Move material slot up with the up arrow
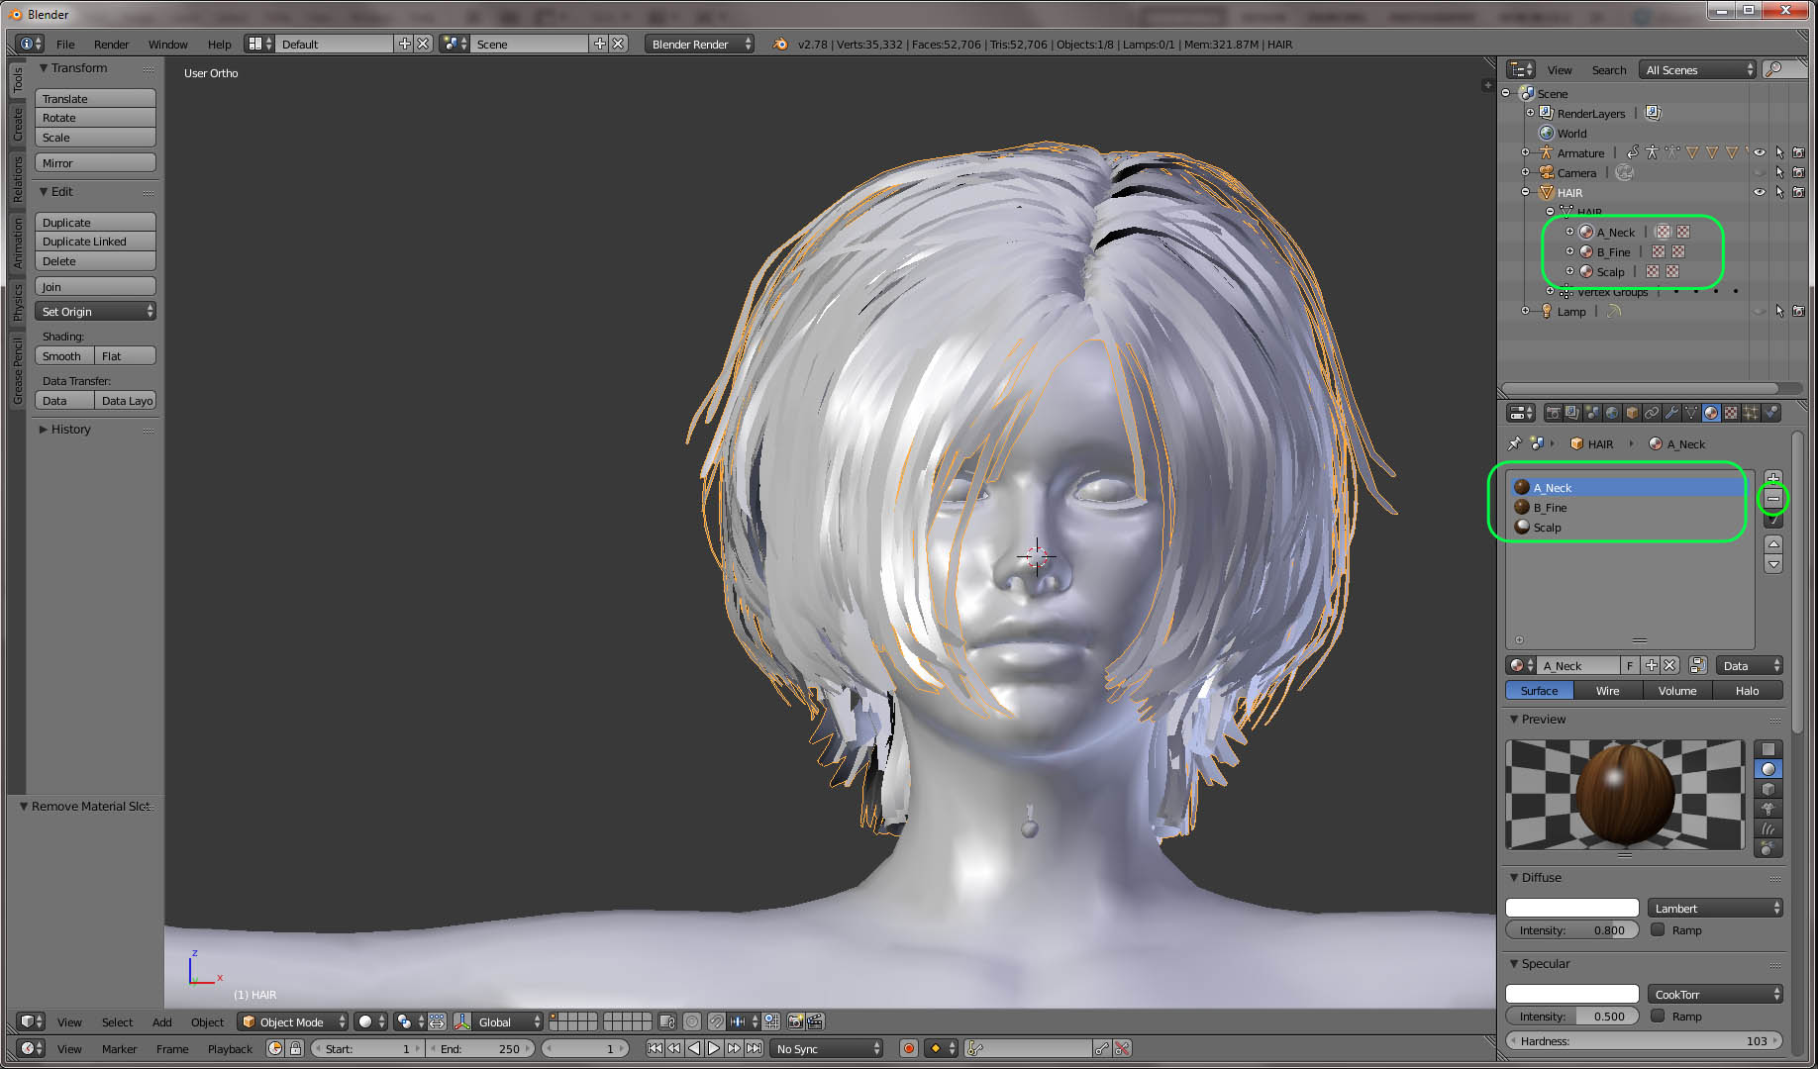The width and height of the screenshot is (1818, 1069). tap(1773, 544)
